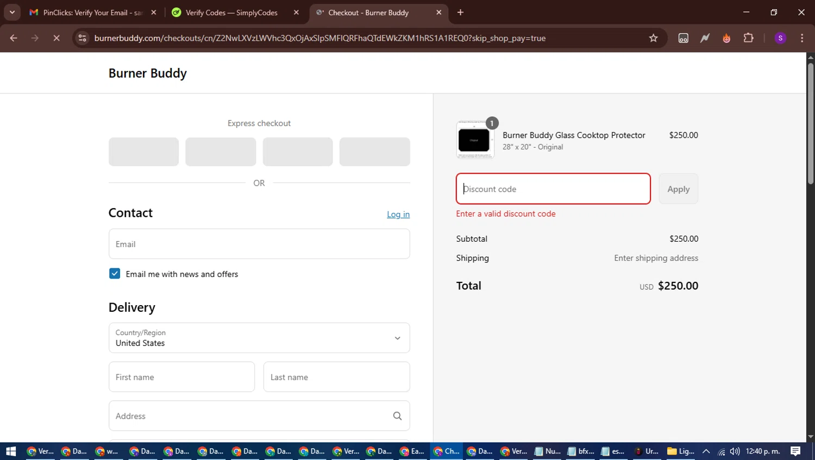Show hidden system tray icons
Screen dimensions: 815x460
pos(706,451)
